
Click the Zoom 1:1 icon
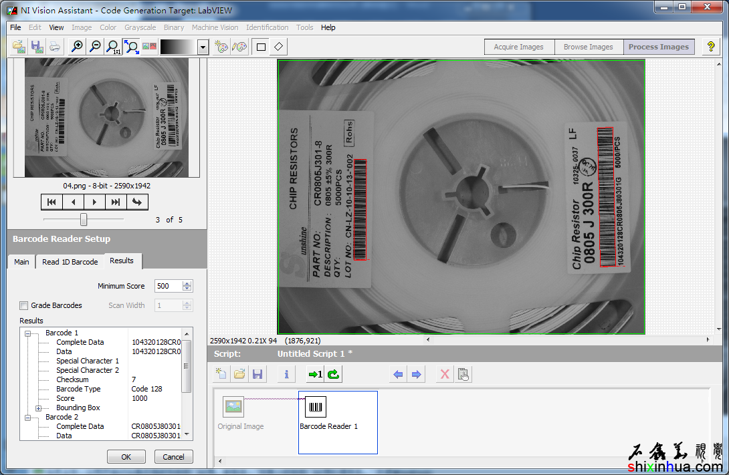114,47
